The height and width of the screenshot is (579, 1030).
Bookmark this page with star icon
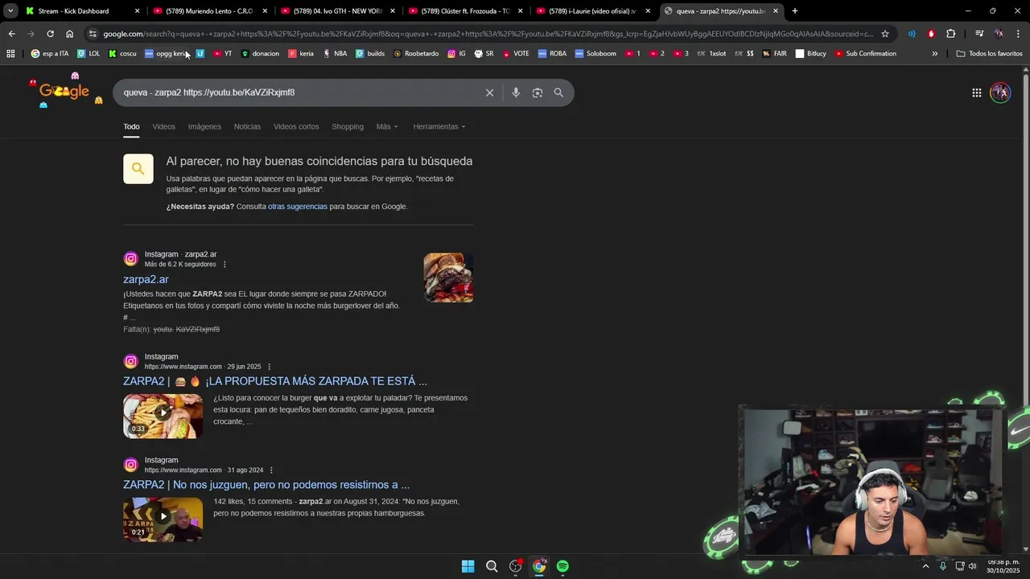885,34
